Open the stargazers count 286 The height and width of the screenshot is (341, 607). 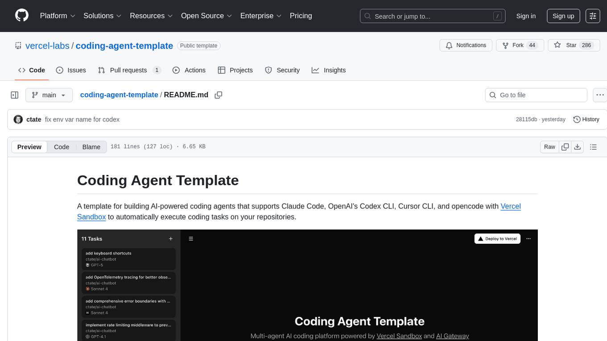click(x=586, y=45)
